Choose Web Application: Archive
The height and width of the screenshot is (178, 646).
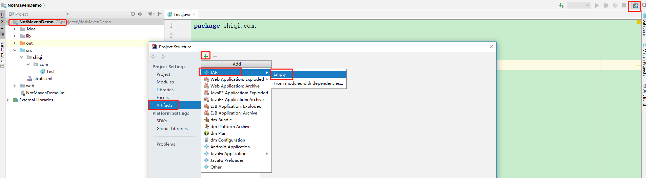236,86
